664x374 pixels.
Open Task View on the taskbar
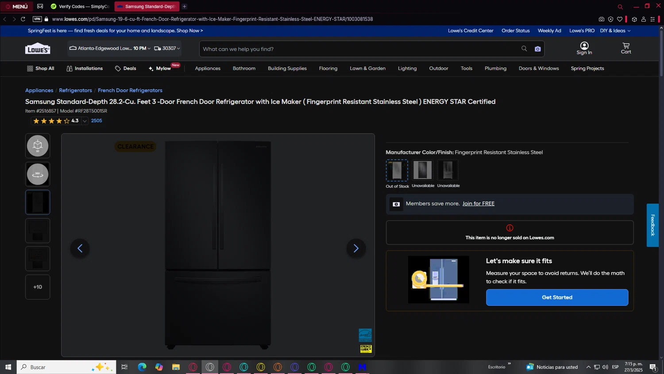[124, 367]
